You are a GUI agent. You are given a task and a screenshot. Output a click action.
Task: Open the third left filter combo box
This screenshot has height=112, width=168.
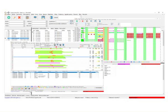(17, 26)
